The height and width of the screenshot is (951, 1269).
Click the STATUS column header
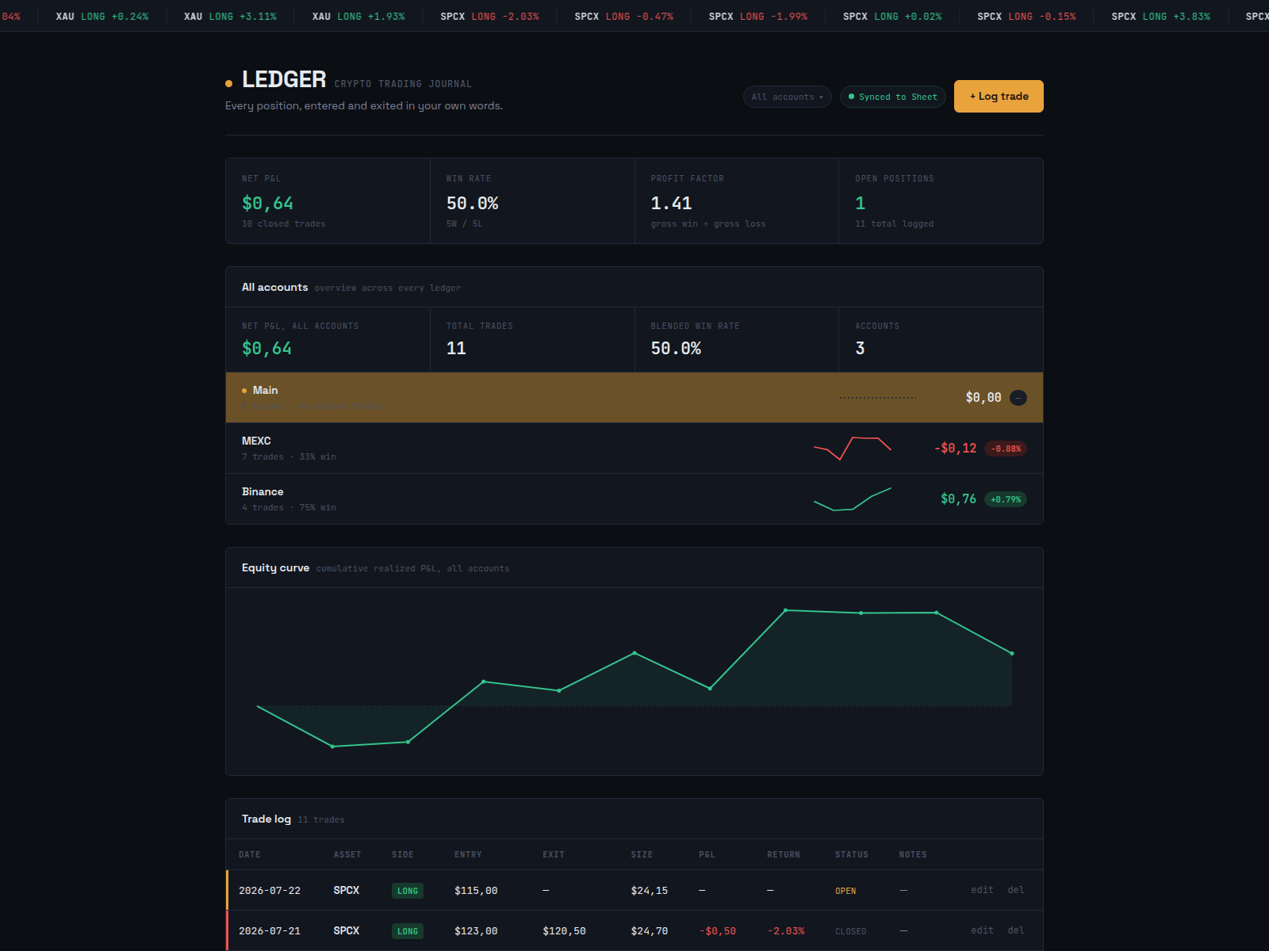pos(852,854)
